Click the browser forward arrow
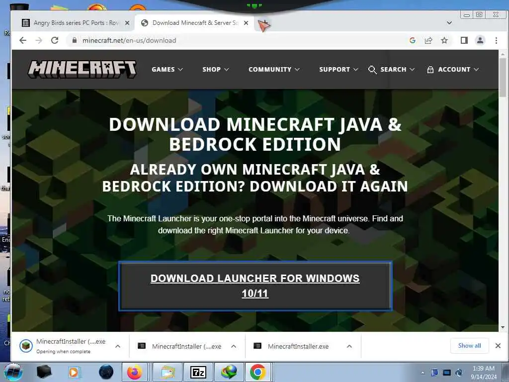The image size is (509, 382). 39,40
